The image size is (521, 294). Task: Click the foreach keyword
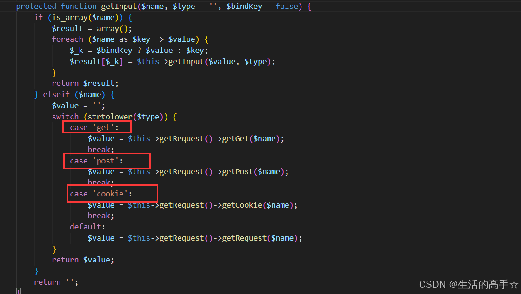[67, 39]
